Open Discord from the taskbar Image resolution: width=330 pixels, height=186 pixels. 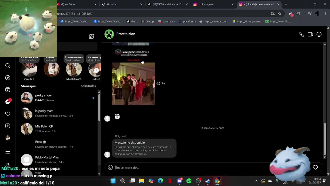(179, 181)
